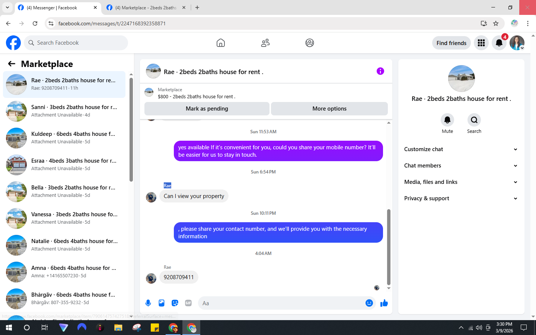Open the Facebook menu grid icon
The width and height of the screenshot is (536, 335).
click(x=481, y=43)
